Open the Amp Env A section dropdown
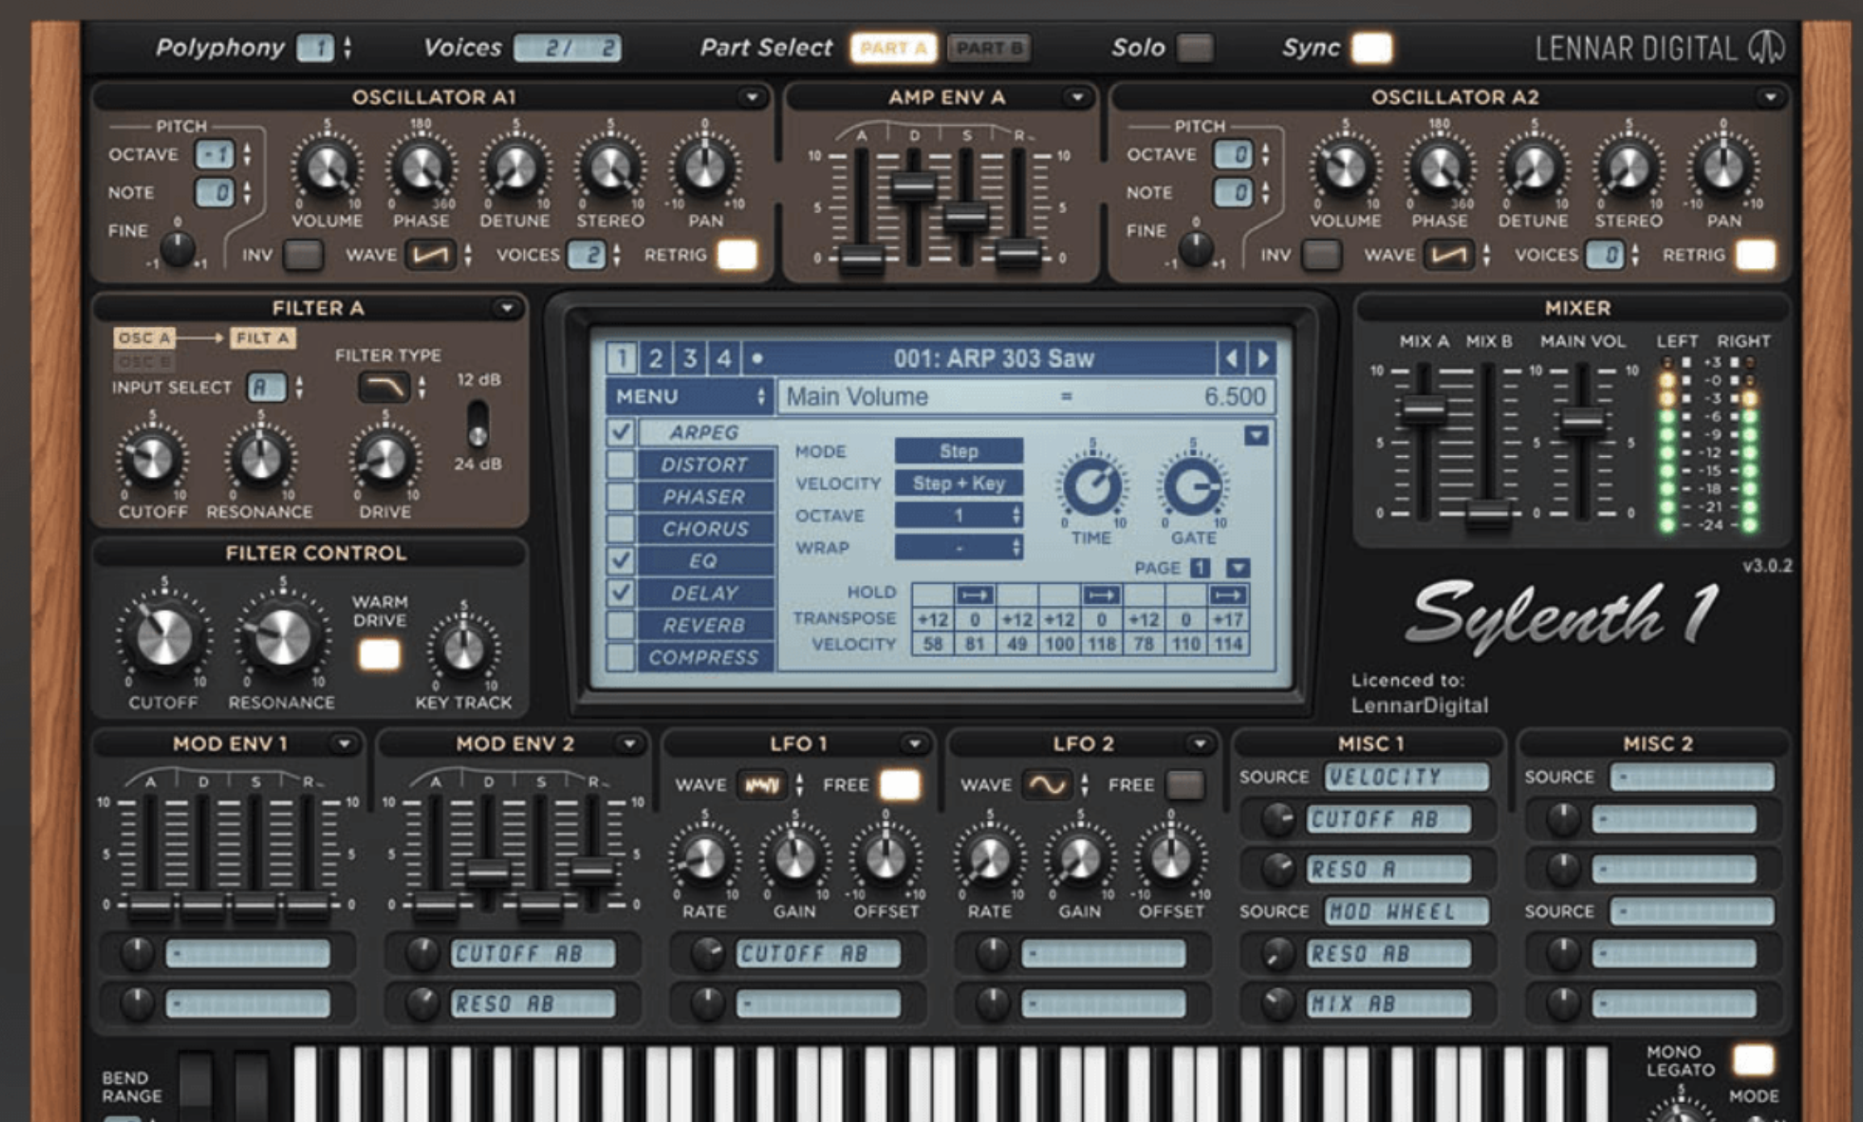Image resolution: width=1863 pixels, height=1122 pixels. [1076, 98]
